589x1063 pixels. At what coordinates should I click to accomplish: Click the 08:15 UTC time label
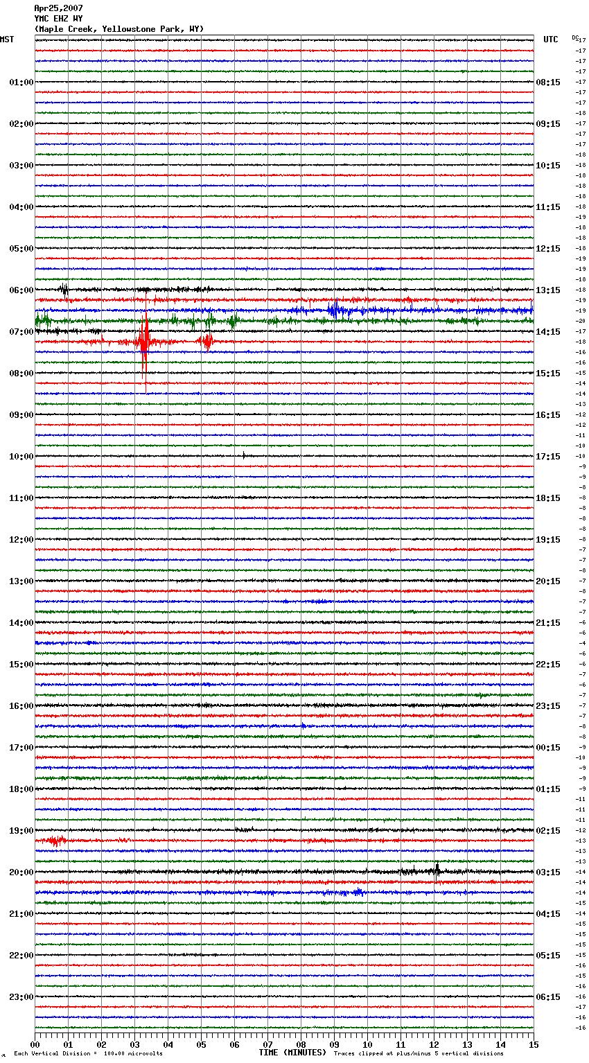tap(548, 82)
